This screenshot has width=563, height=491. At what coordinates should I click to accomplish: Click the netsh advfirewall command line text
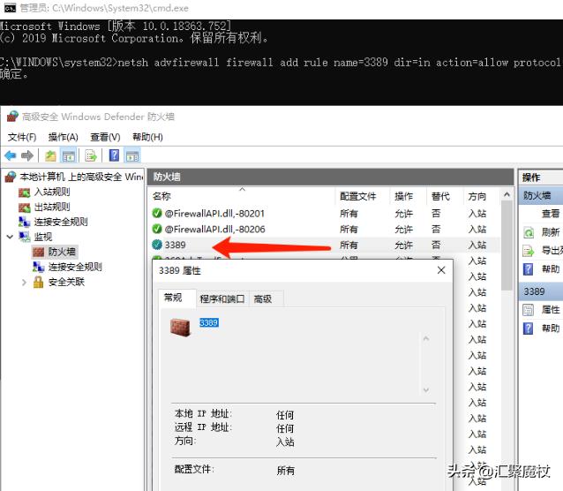[339, 63]
